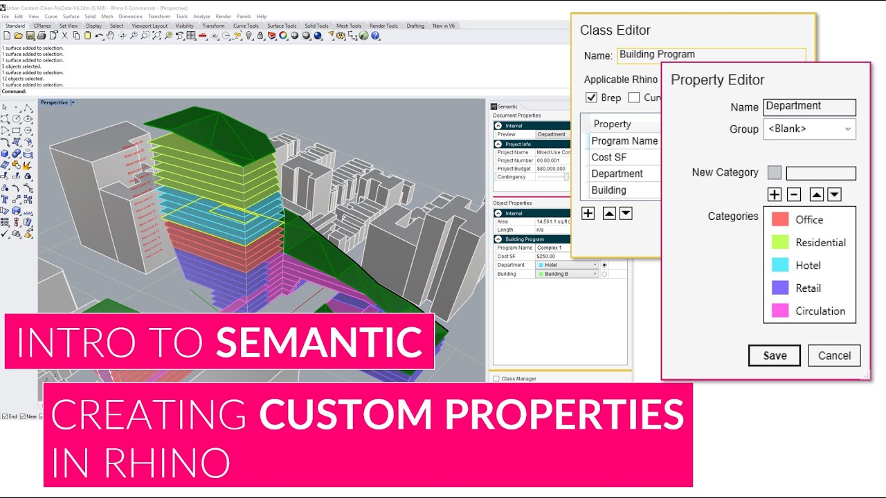
Task: Move a category up with the up-arrow icon
Action: [x=815, y=194]
